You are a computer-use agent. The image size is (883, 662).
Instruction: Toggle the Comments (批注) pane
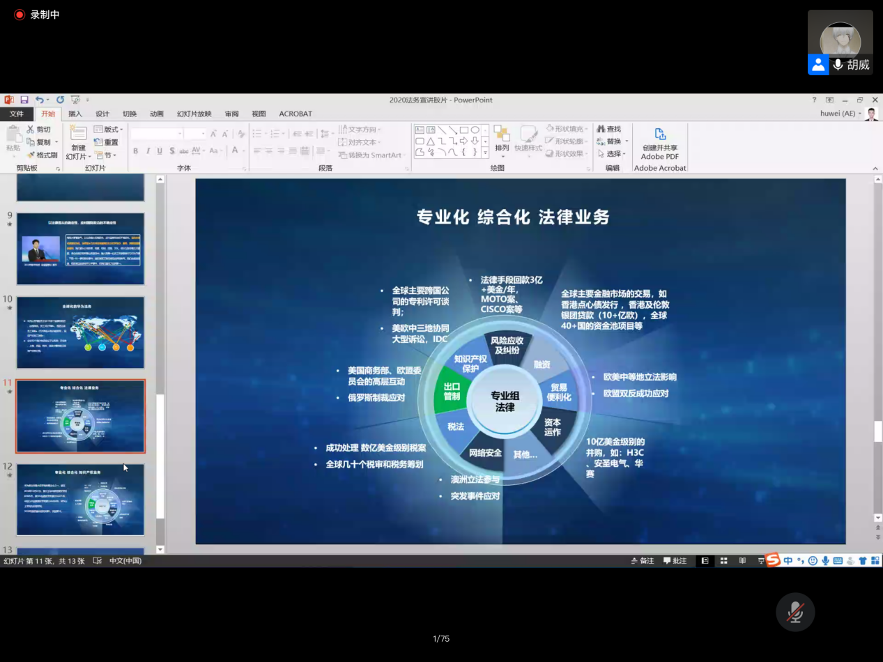tap(675, 560)
